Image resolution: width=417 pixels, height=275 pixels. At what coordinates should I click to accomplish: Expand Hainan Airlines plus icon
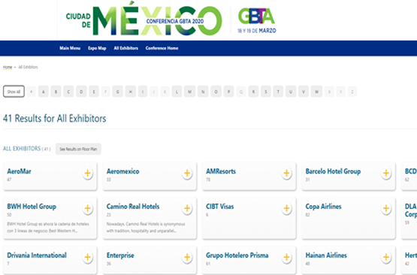click(x=386, y=258)
